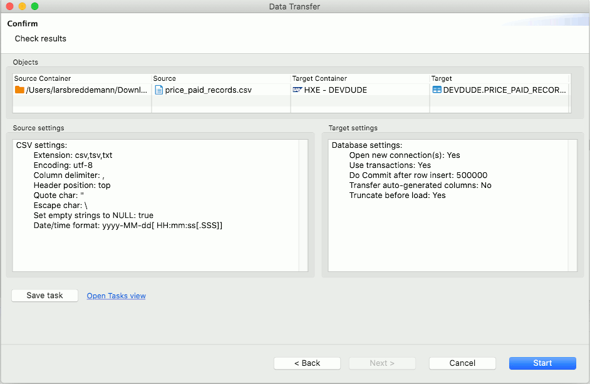Image resolution: width=590 pixels, height=384 pixels.
Task: Select the price_paid_records.csv file icon
Action: pos(159,90)
